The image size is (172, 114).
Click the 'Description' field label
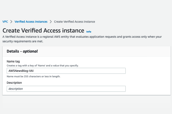click(x=14, y=83)
